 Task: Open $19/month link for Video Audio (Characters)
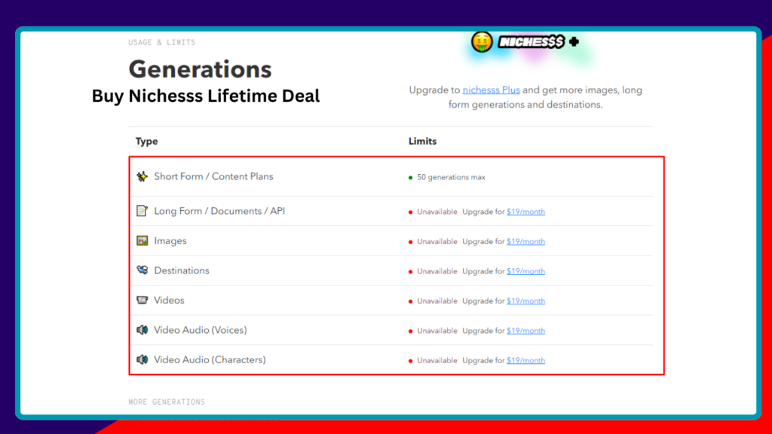(x=525, y=361)
